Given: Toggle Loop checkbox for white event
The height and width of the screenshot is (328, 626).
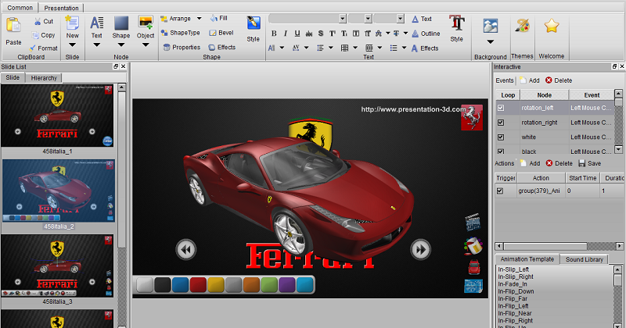Looking at the screenshot, I should click(x=501, y=137).
